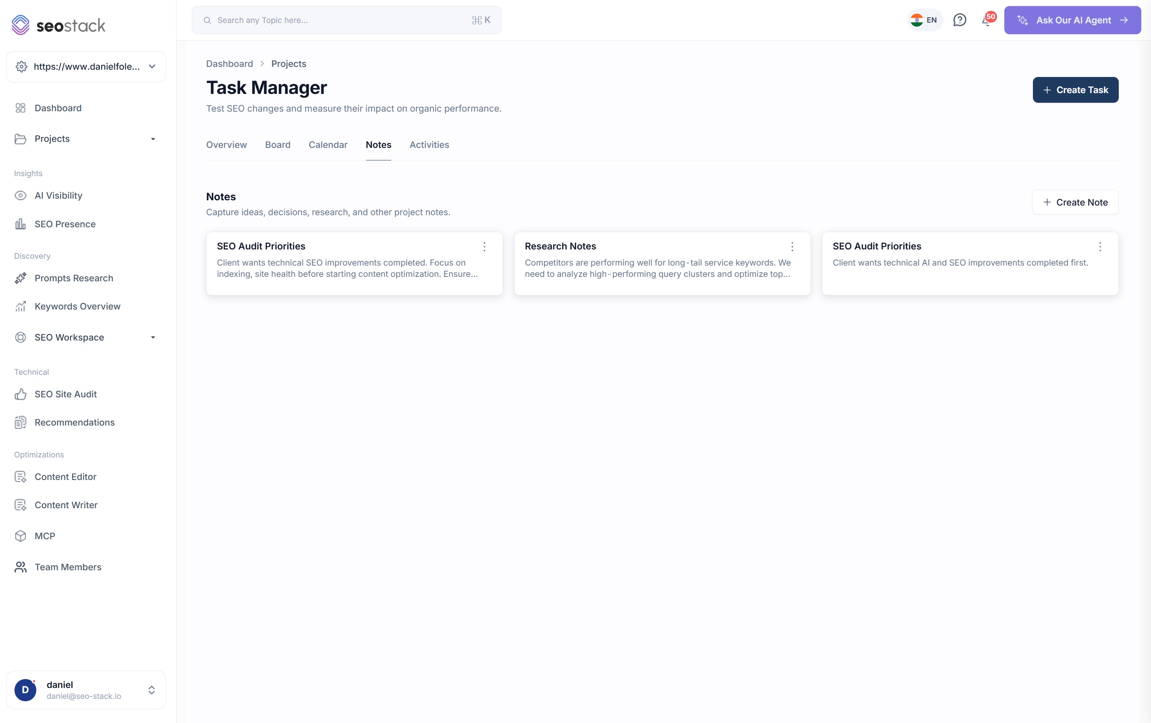Open the site selector dropdown chevron

(x=152, y=66)
